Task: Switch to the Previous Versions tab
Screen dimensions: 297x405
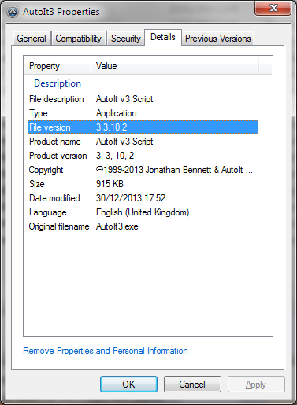Action: (x=218, y=39)
